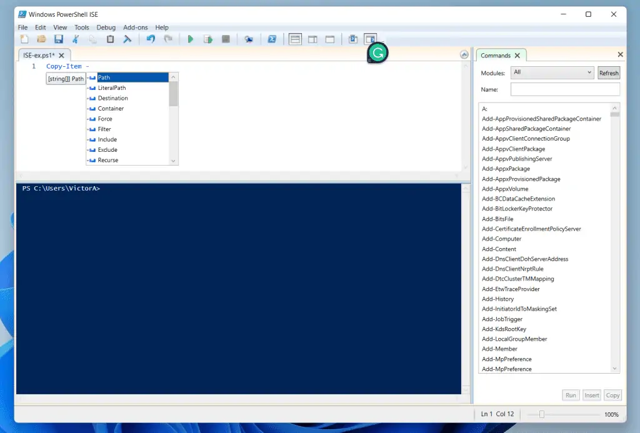Open the File menu
Image resolution: width=640 pixels, height=433 pixels.
click(x=23, y=27)
